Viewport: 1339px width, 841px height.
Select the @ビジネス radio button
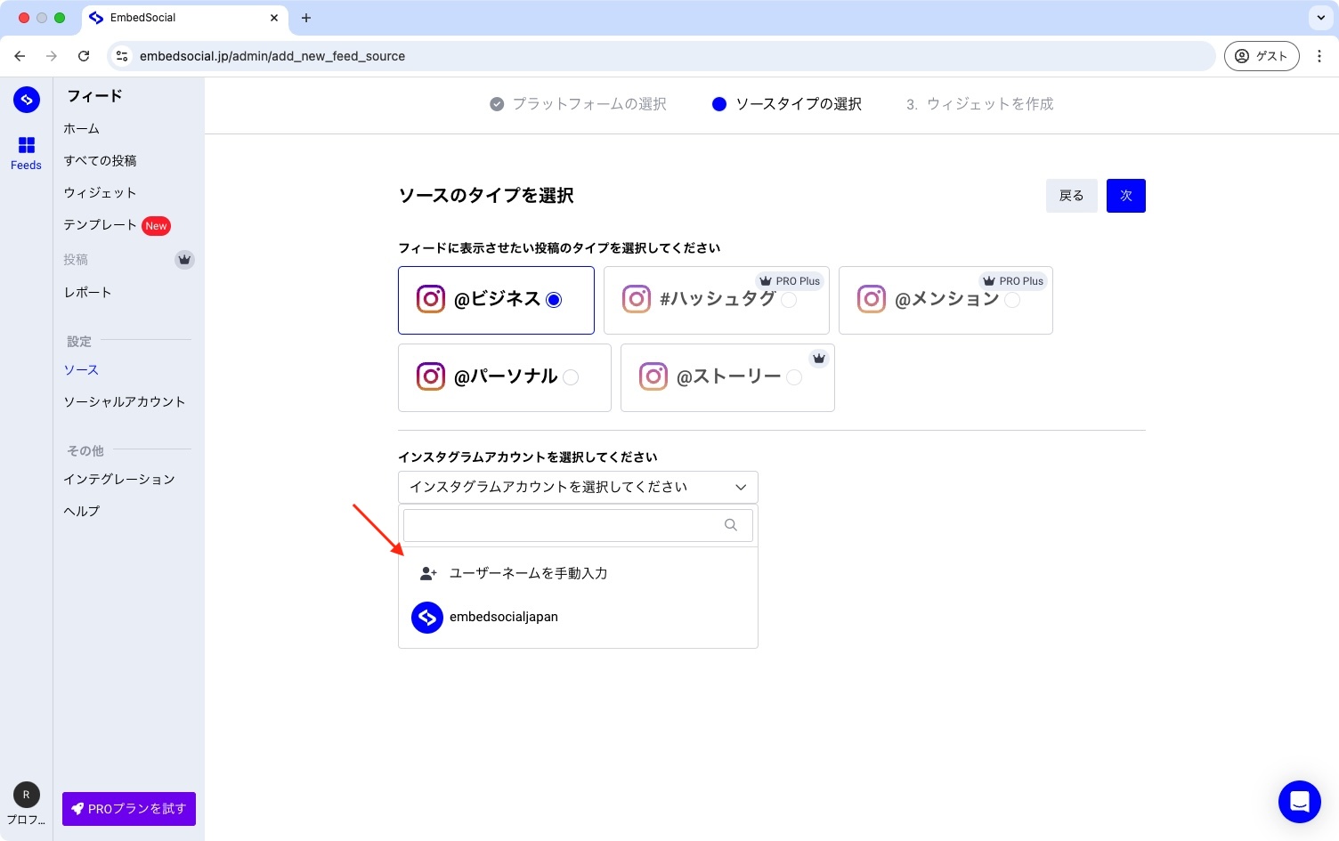[x=554, y=300]
